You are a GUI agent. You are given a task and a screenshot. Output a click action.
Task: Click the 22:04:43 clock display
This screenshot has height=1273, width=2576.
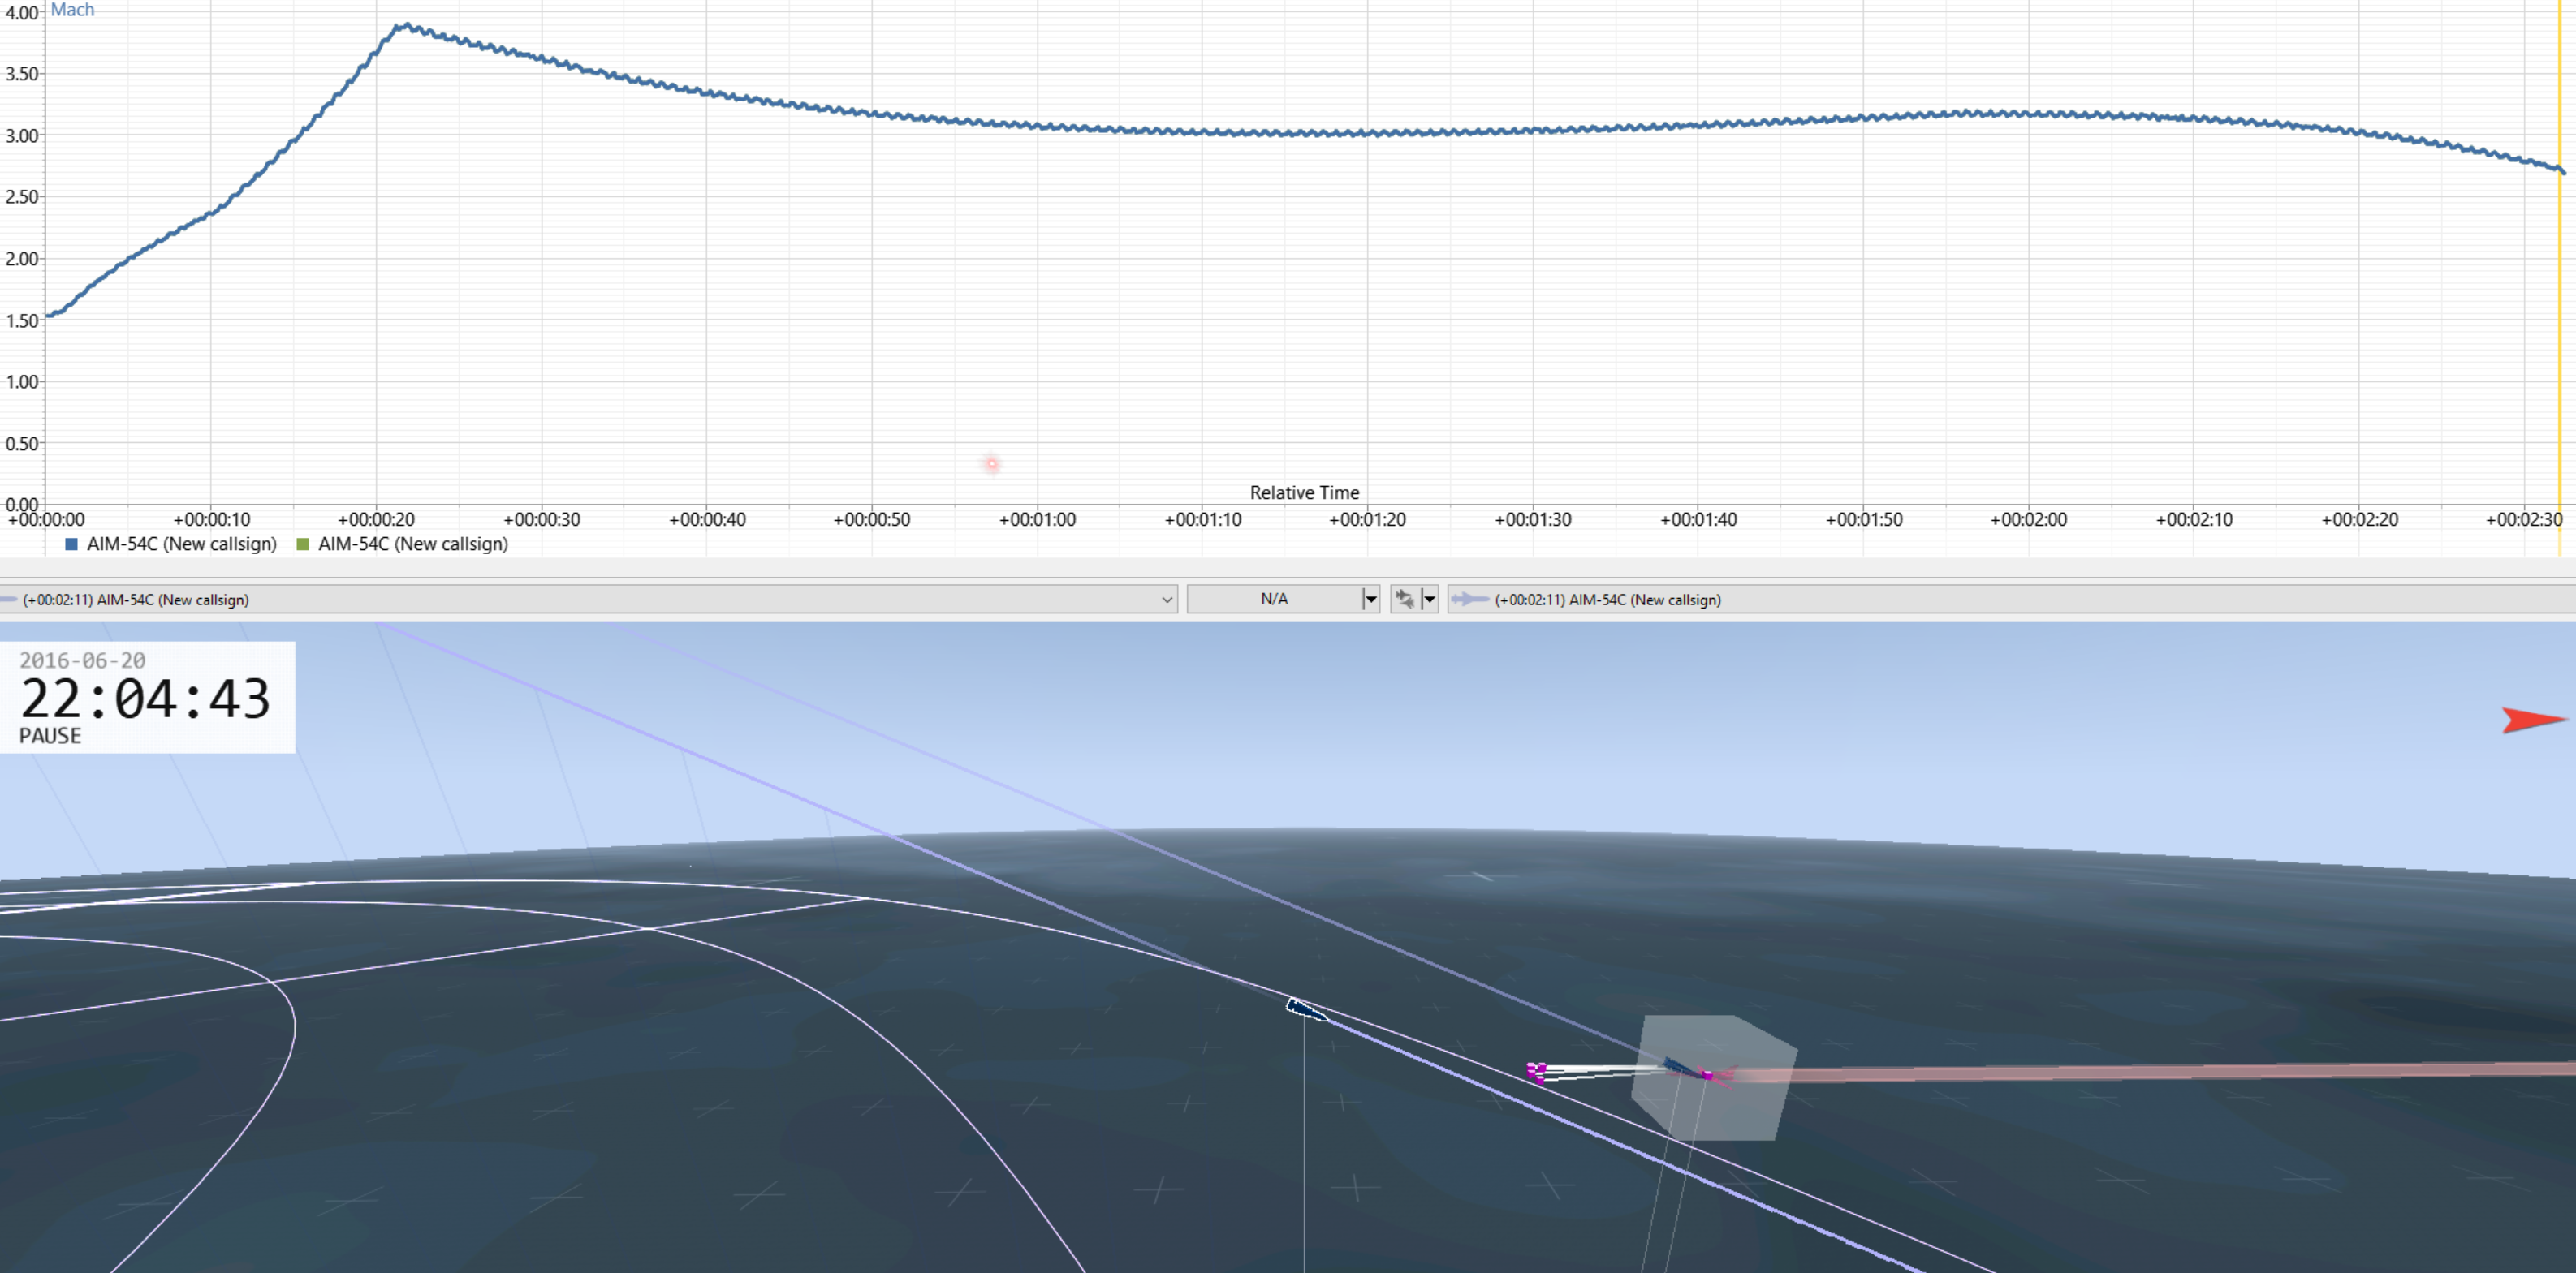pos(145,699)
